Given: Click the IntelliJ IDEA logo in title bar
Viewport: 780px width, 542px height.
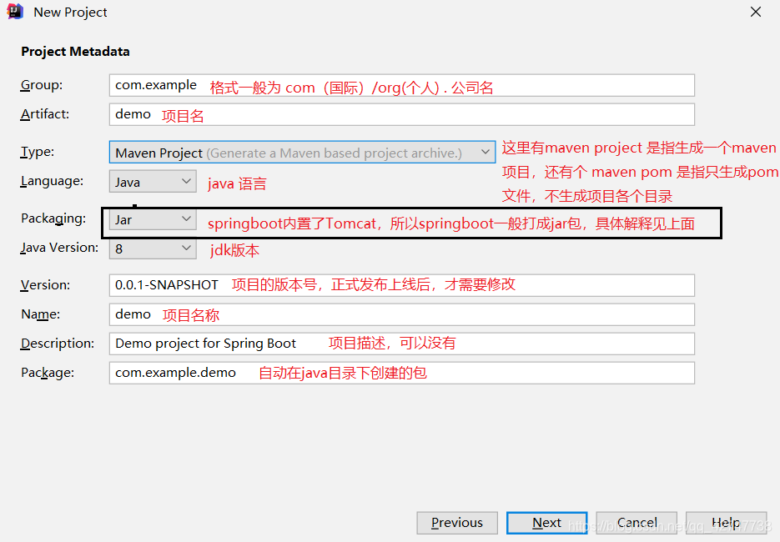Looking at the screenshot, I should (15, 12).
